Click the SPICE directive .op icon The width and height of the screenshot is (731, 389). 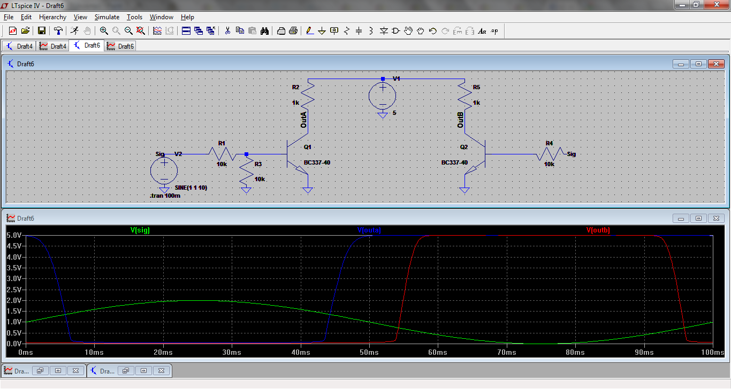point(494,31)
